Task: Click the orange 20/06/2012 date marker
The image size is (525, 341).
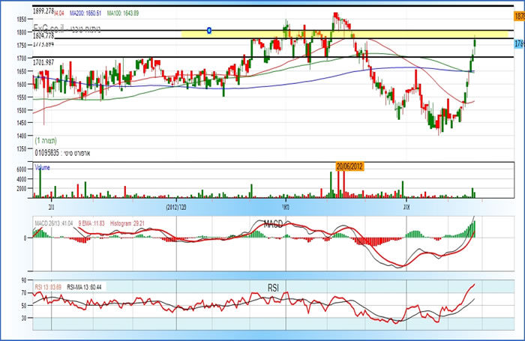Action: [349, 166]
